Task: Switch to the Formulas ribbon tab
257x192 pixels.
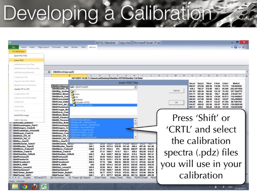Action: 56,47
